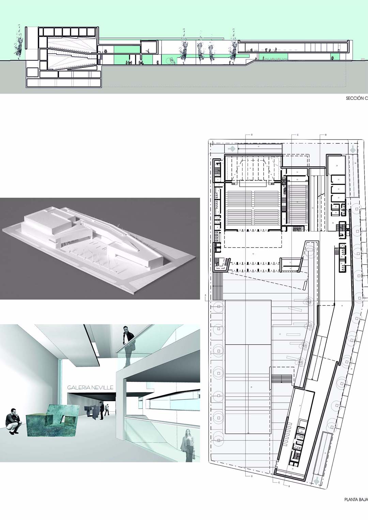The height and width of the screenshot is (520, 368).
Task: Click the arrow symbol at plan bottom edge
Action: click(x=318, y=480)
